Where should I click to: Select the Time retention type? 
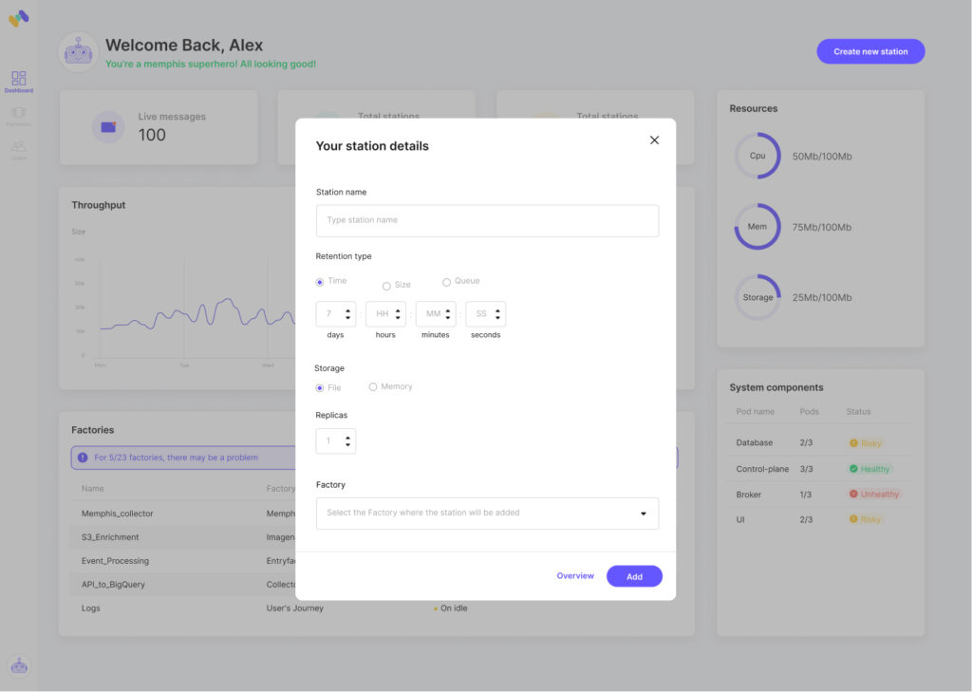320,282
